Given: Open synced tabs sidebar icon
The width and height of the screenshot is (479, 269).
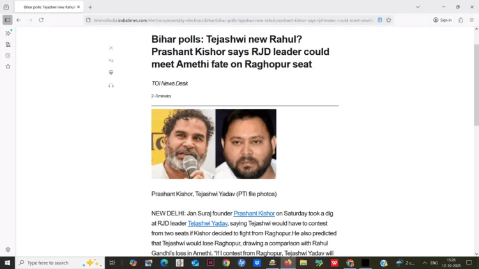Looking at the screenshot, I should click(x=8, y=45).
